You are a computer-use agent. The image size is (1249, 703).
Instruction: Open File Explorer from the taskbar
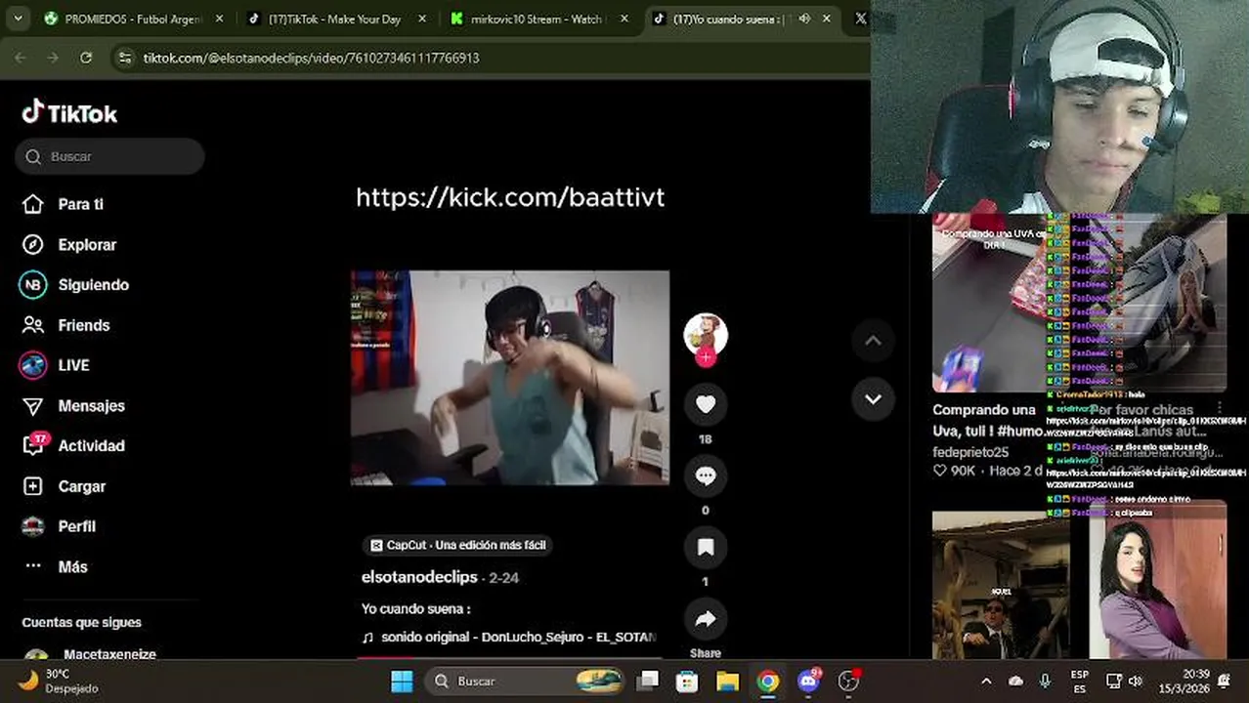point(727,681)
